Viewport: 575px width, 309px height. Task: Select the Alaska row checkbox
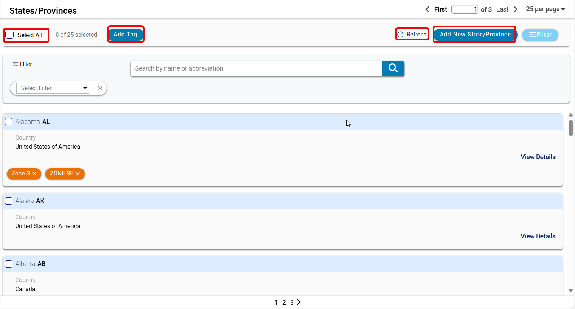(9, 201)
